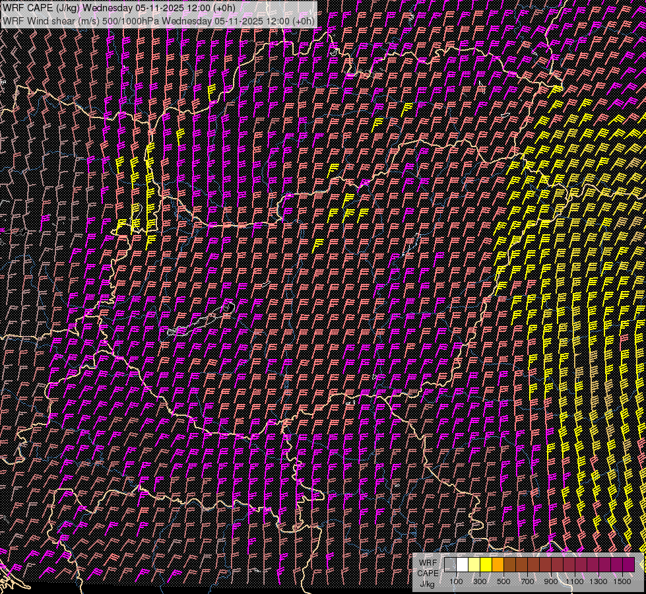
Task: Click the 1300 legend scale label
Action: coord(598,581)
